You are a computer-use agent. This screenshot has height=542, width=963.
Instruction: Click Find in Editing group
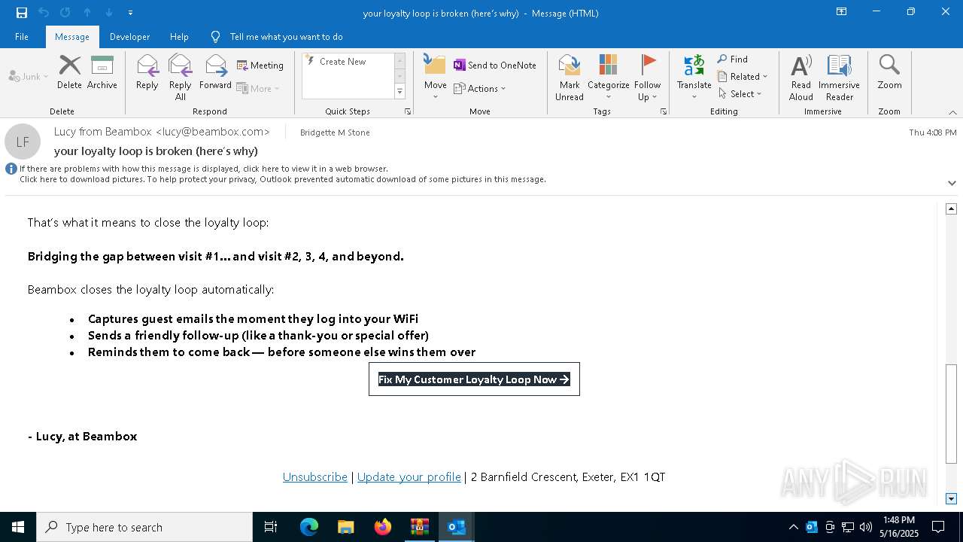pyautogui.click(x=733, y=59)
